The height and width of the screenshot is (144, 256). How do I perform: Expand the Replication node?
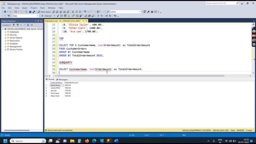click(x=6, y=41)
